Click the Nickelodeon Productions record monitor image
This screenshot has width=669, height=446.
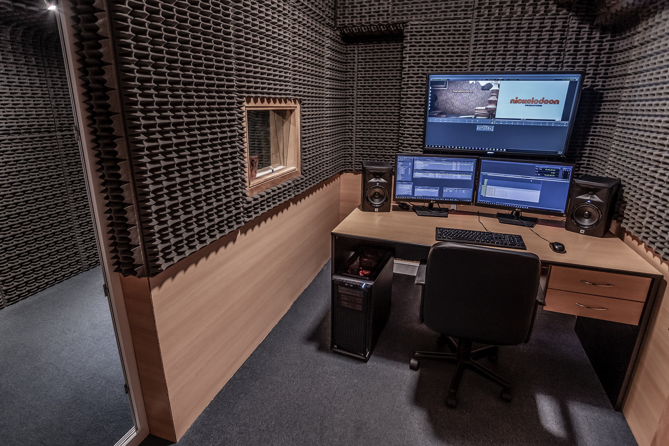(534, 101)
